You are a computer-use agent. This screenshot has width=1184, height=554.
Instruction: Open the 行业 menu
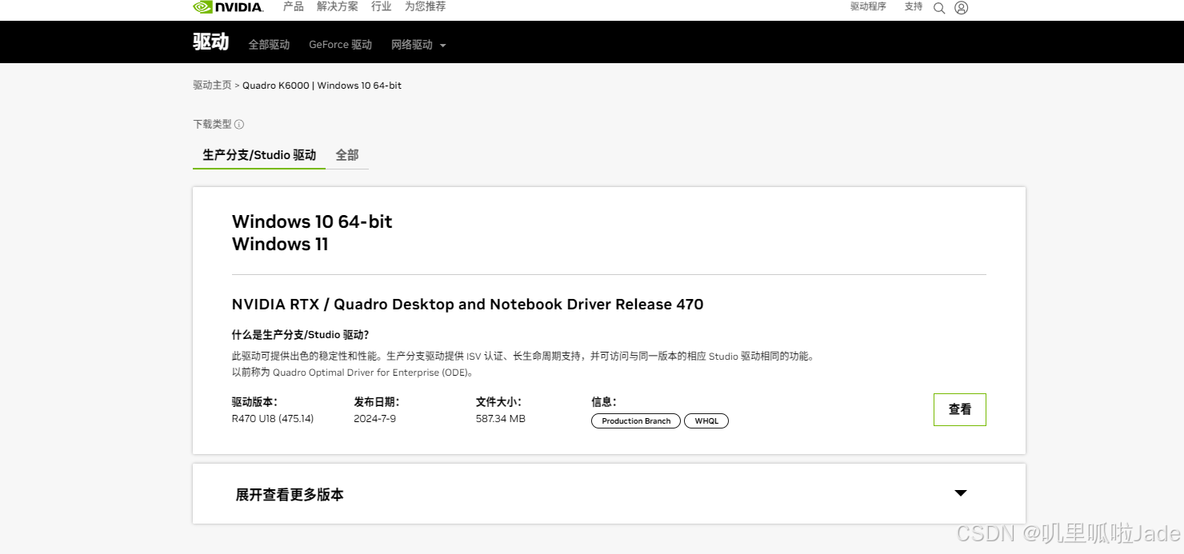click(x=382, y=6)
